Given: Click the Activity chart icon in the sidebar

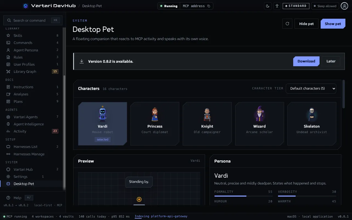Looking at the screenshot, I should click(x=8, y=131).
